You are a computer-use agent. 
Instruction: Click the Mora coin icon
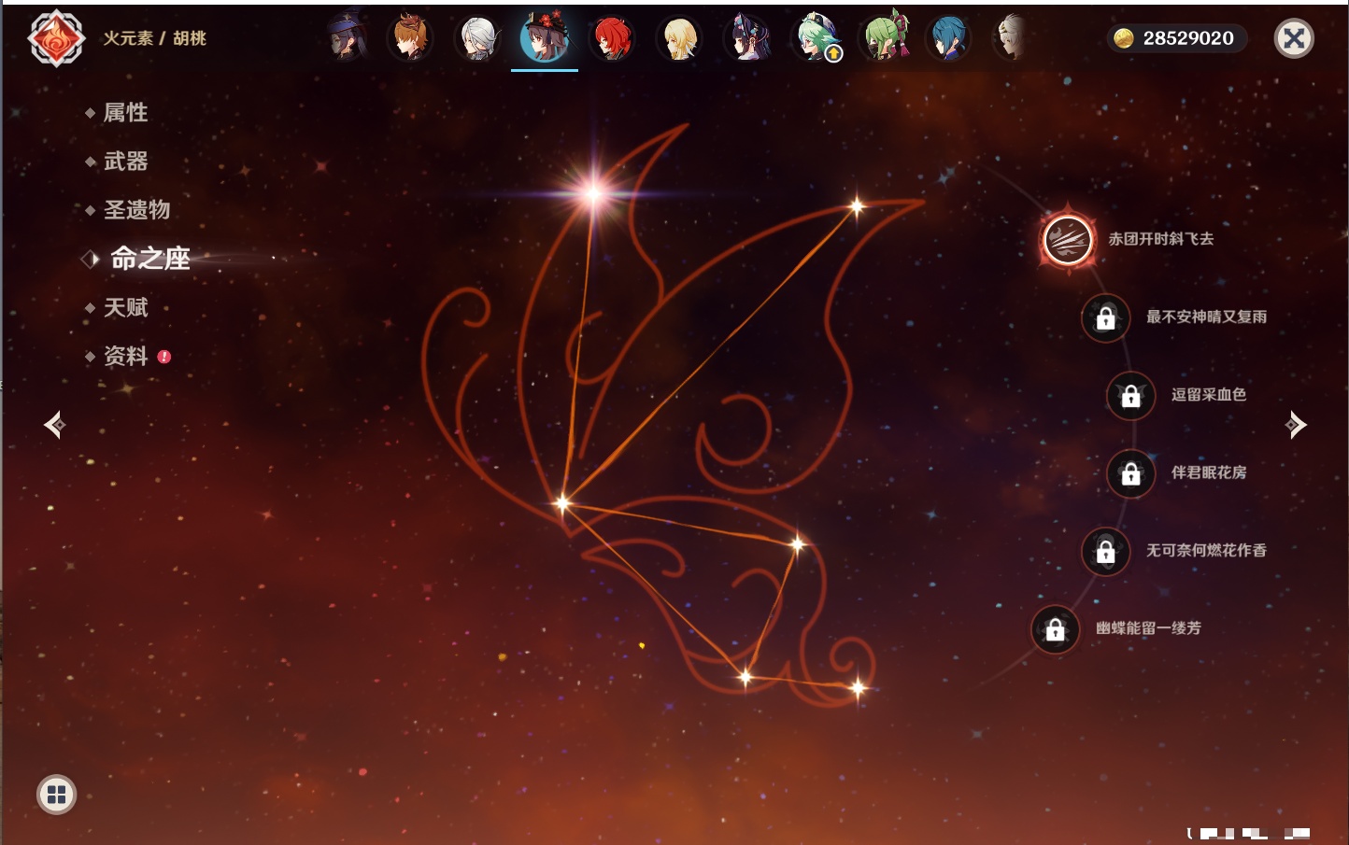tap(1124, 38)
